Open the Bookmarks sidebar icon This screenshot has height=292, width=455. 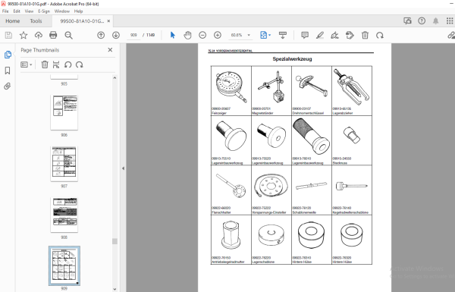(x=8, y=71)
